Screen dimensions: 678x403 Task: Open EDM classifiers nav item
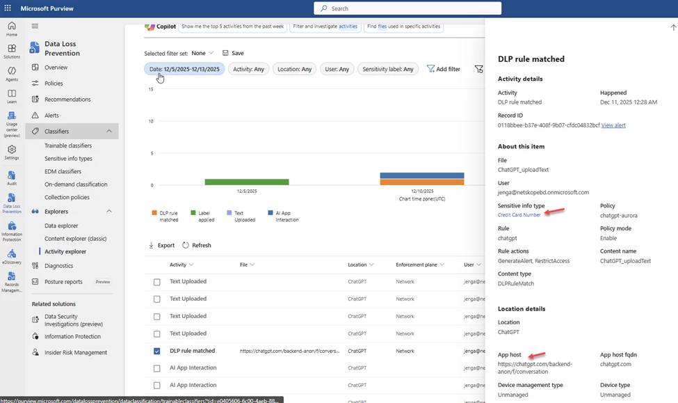pyautogui.click(x=63, y=171)
